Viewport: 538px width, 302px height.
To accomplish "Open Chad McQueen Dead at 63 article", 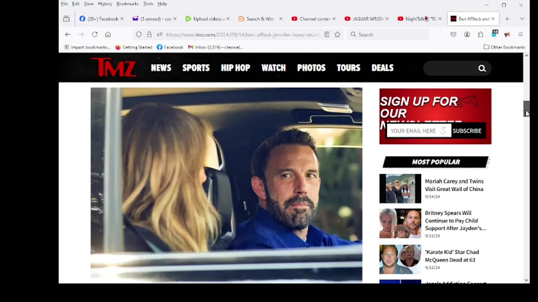I will coord(452,256).
